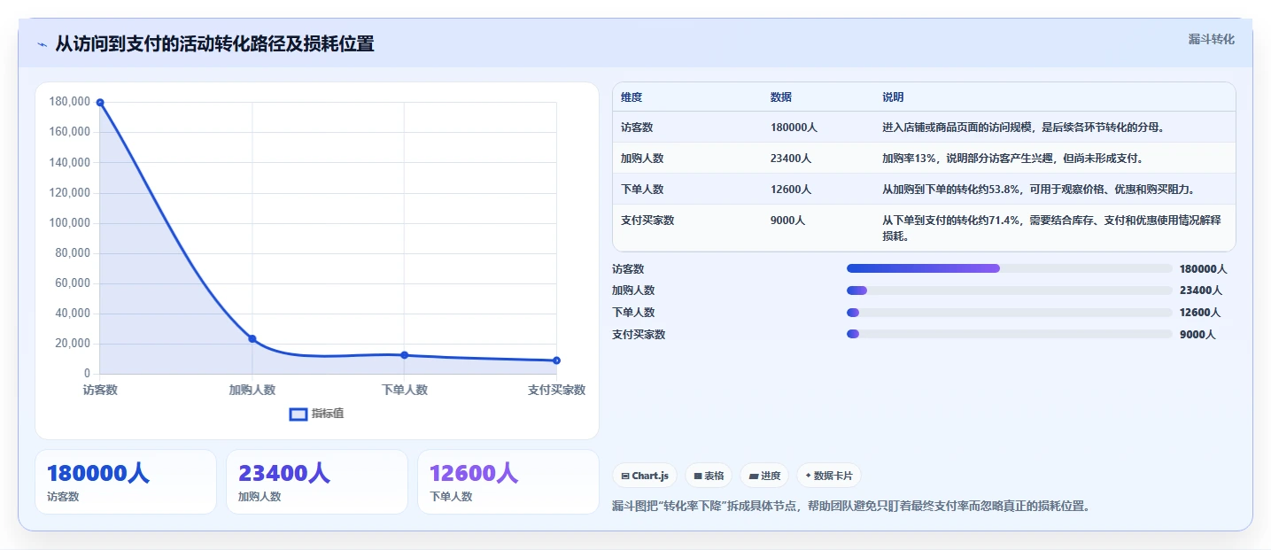The height and width of the screenshot is (550, 1271).
Task: Select the 表格 chip
Action: coord(708,476)
